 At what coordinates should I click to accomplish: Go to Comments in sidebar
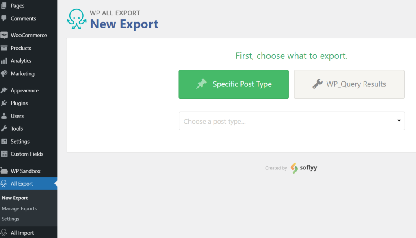[23, 19]
